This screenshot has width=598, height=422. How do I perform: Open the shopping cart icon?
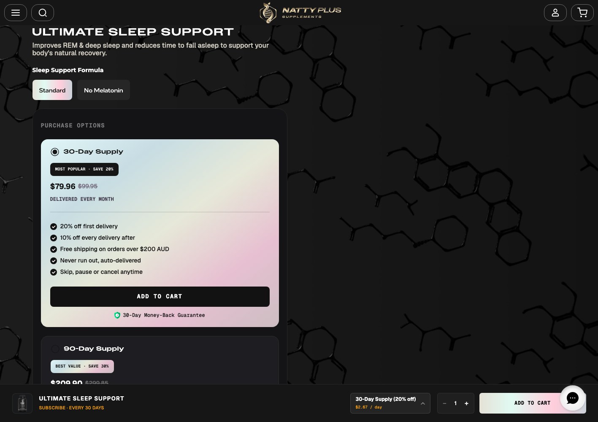[x=582, y=13]
